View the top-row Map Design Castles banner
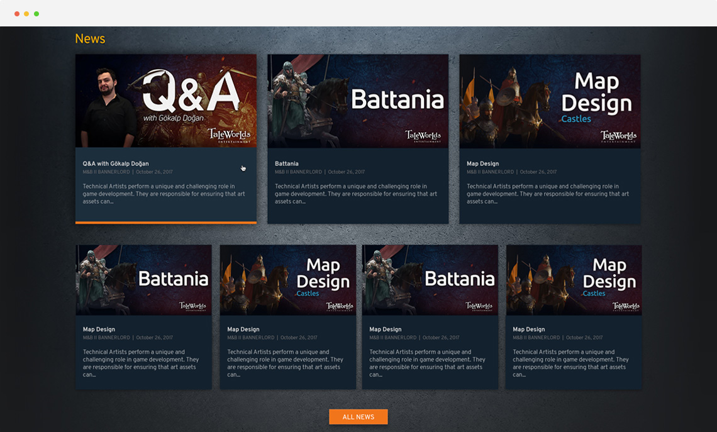The image size is (717, 432). [x=550, y=101]
